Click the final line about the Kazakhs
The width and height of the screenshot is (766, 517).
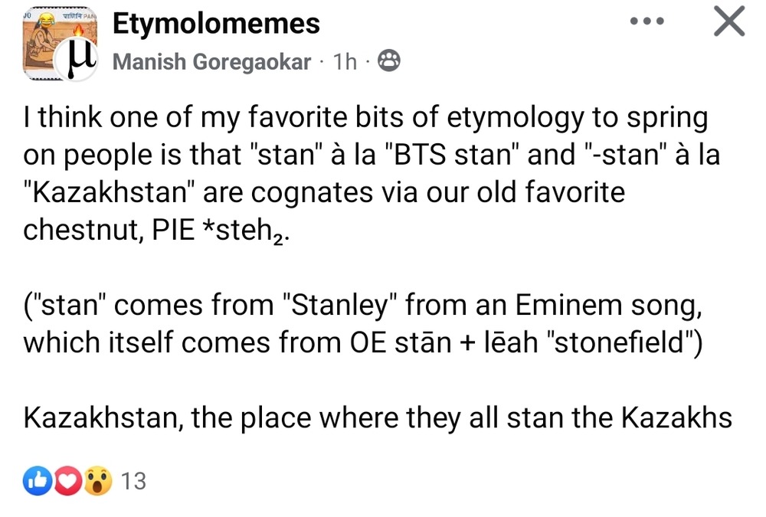point(378,418)
